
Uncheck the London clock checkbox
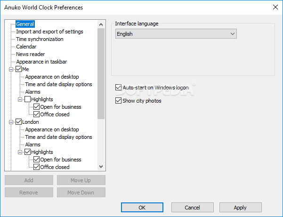18,122
